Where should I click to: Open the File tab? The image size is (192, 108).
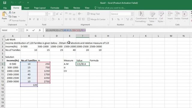5,8
